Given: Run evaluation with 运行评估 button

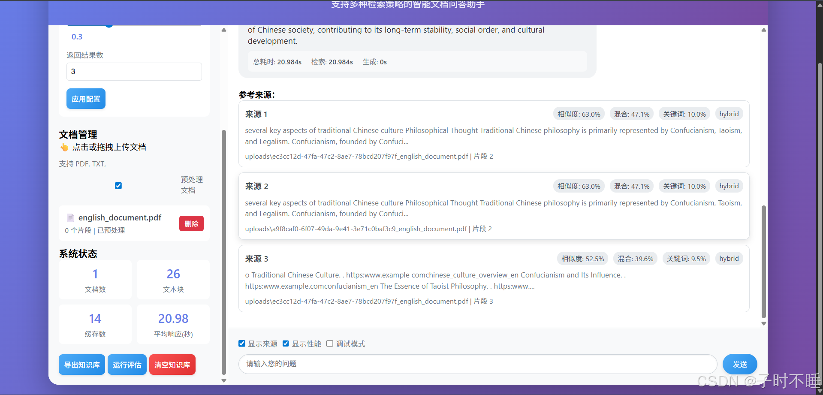Looking at the screenshot, I should (127, 365).
